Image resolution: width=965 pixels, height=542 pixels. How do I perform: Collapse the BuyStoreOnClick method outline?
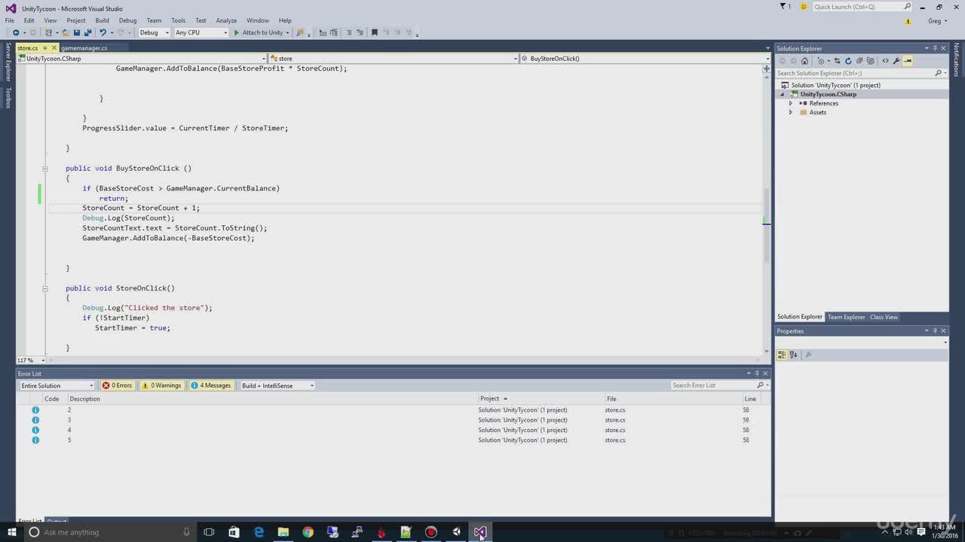point(45,169)
